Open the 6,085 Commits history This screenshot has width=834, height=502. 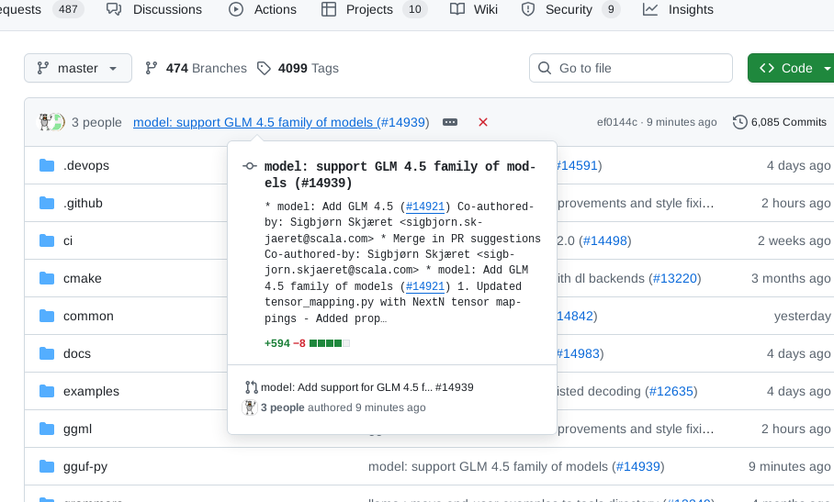point(779,122)
